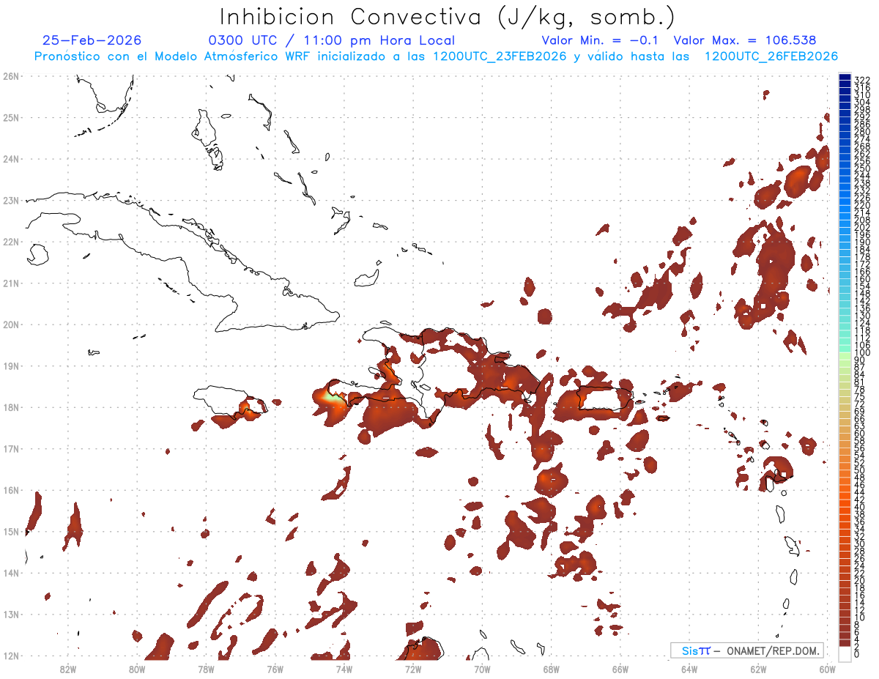Click the 17N latitude label
879x679 pixels.
pos(11,448)
